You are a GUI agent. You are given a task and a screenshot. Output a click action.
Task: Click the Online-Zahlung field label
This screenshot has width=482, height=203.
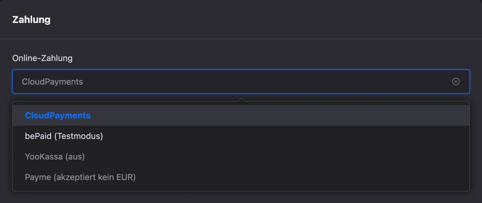[42, 58]
